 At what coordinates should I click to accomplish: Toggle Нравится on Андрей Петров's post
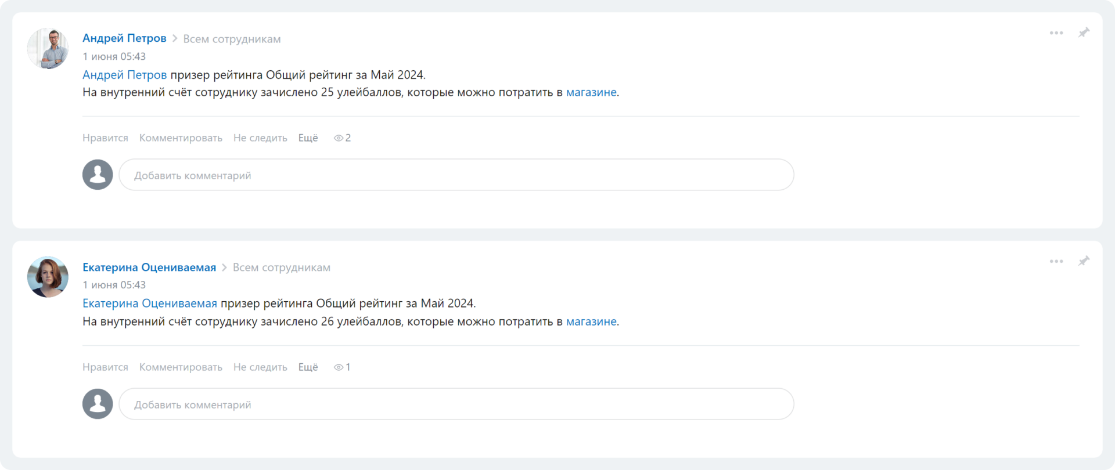tap(105, 138)
